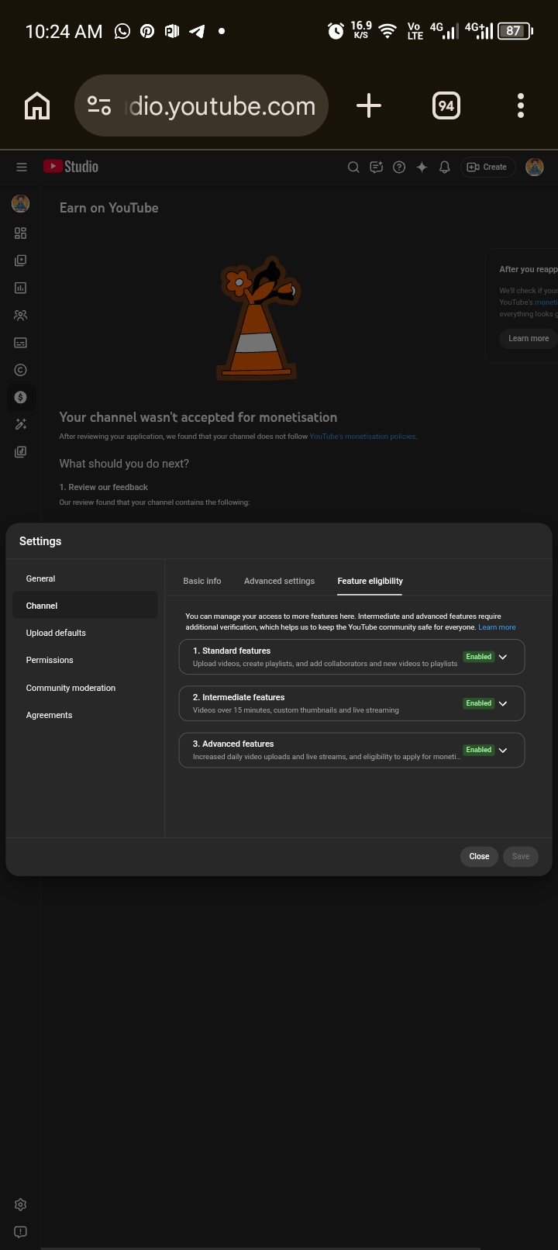Go to Copyright sidebar icon

pos(21,370)
